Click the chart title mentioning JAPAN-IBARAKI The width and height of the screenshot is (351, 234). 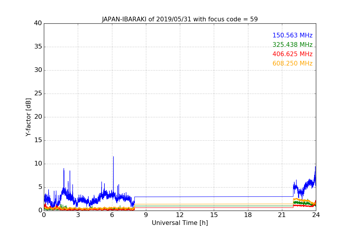[180, 19]
